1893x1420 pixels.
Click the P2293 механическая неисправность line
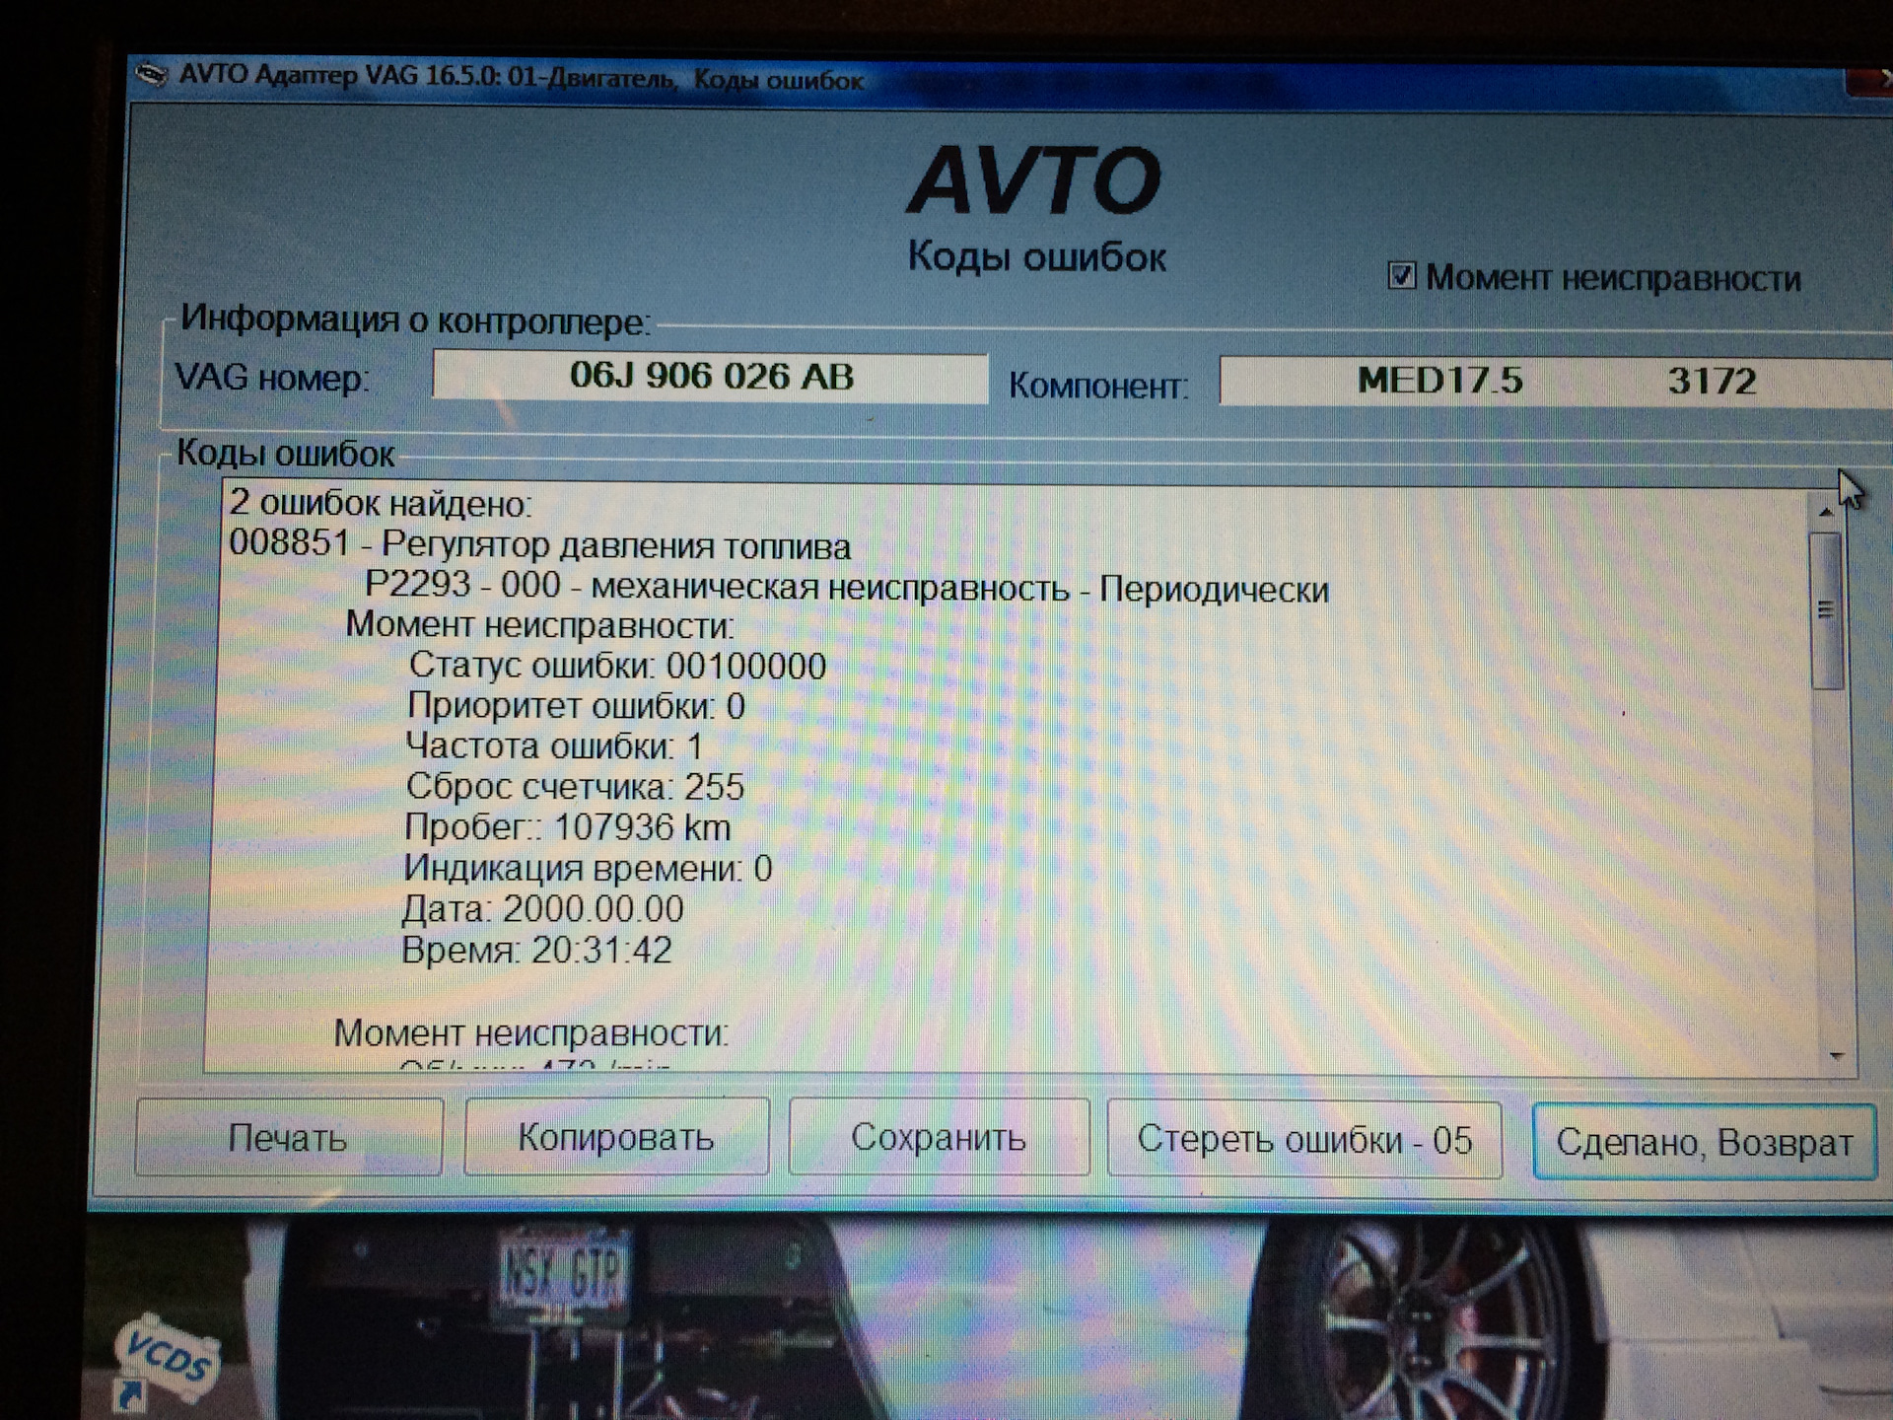click(x=846, y=588)
